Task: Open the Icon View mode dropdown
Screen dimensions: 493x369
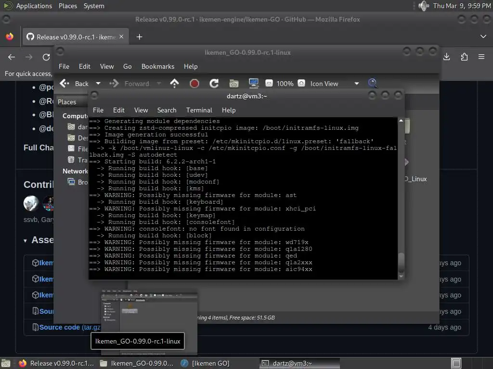Action: (x=335, y=84)
